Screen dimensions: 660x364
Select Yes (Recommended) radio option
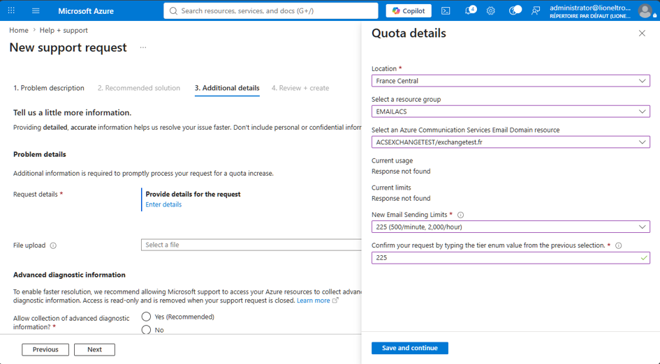click(x=146, y=317)
